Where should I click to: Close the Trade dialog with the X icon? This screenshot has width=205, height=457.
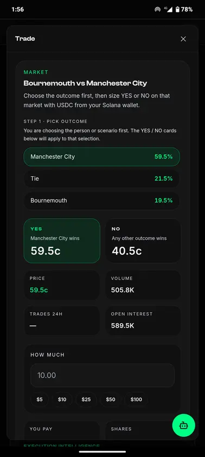183,39
